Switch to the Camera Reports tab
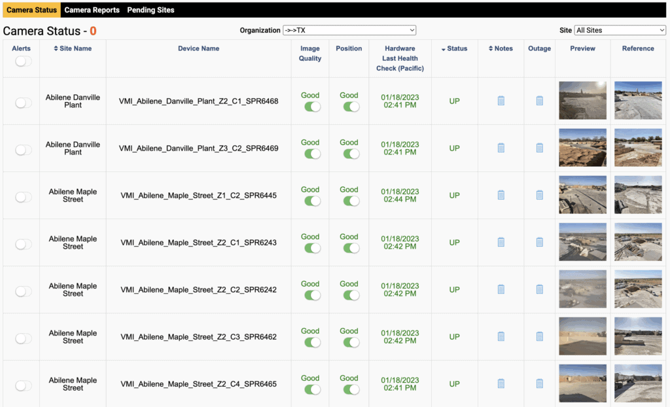This screenshot has height=407, width=670. (92, 10)
